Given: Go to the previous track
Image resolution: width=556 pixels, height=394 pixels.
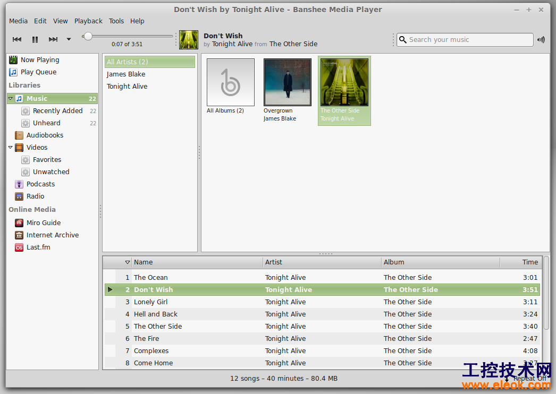Looking at the screenshot, I should (x=17, y=39).
